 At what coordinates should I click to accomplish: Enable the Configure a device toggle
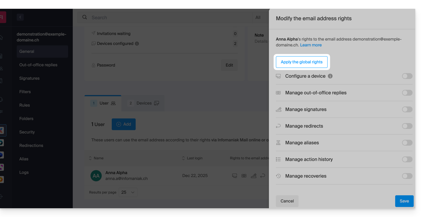[x=407, y=76]
